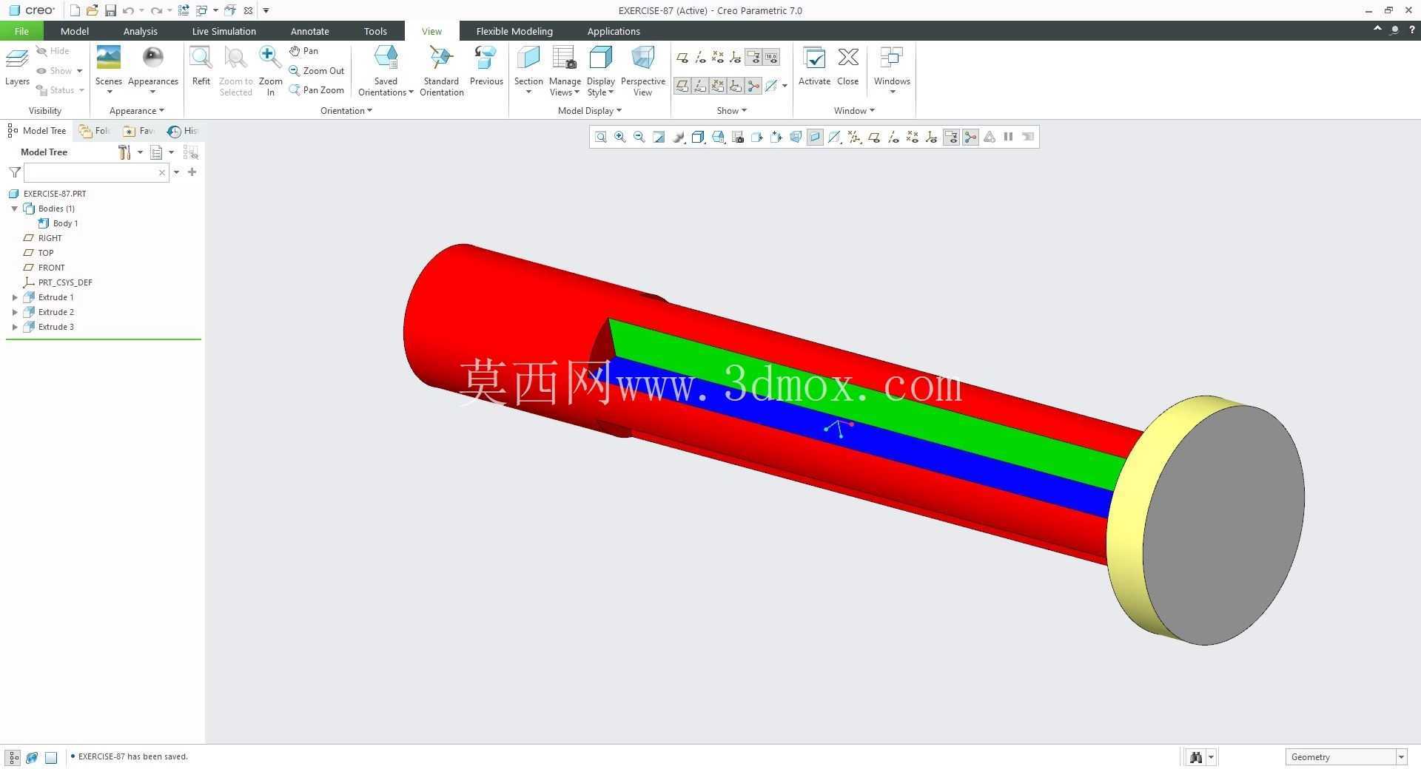Click the Section icon
This screenshot has width=1421, height=769.
[528, 58]
